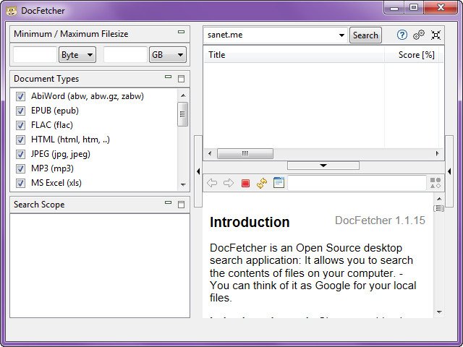Open the manual via help icon
This screenshot has width=463, height=347.
[x=402, y=35]
